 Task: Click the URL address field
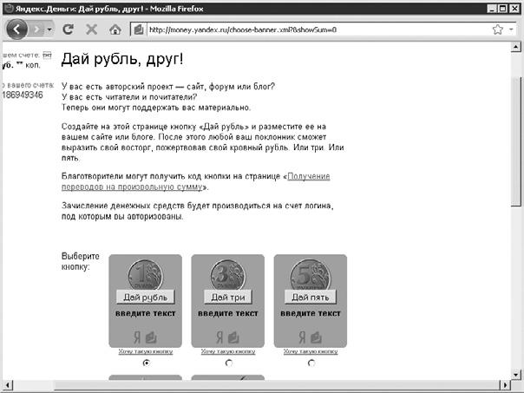point(312,29)
